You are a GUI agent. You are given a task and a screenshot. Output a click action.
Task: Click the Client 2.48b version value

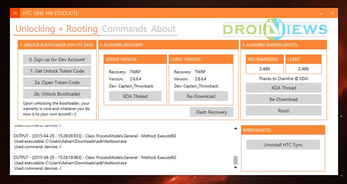[x=303, y=68]
